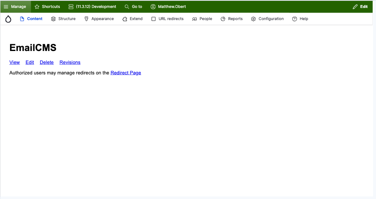The width and height of the screenshot is (376, 199).
Task: Open the Configuration admin section
Action: (x=267, y=19)
